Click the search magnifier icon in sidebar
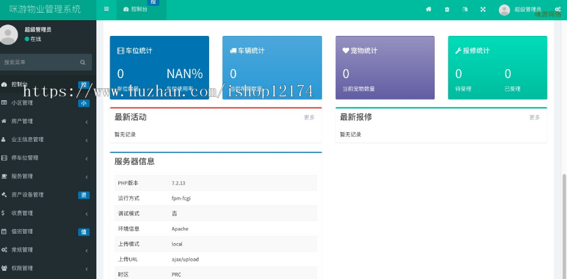This screenshot has width=567, height=279. pos(83,62)
